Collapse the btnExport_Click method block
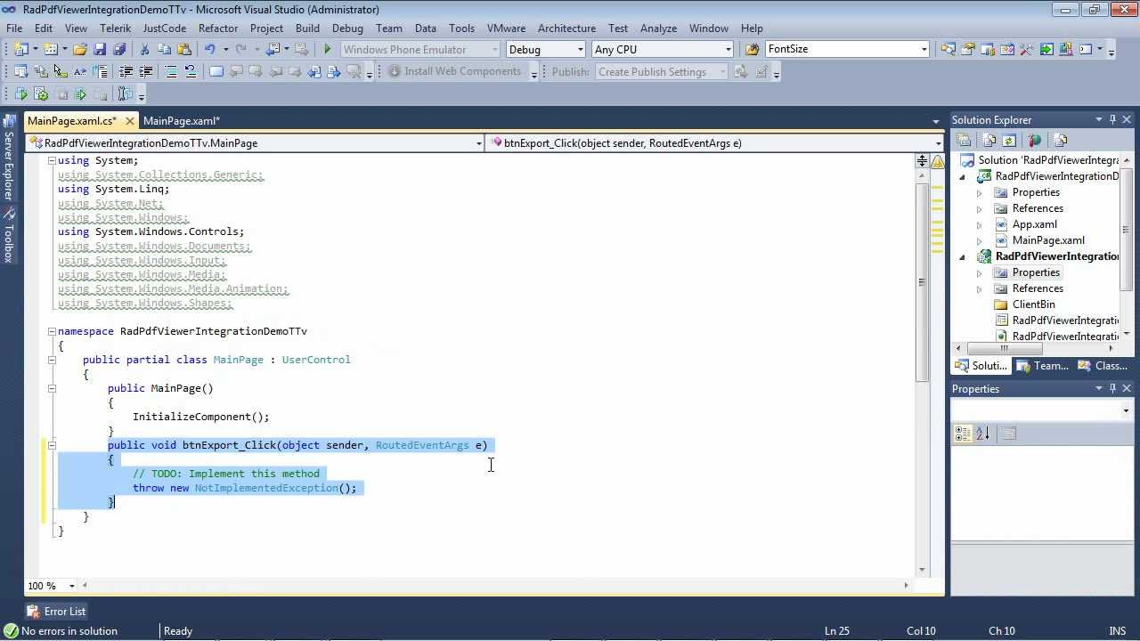 52,445
